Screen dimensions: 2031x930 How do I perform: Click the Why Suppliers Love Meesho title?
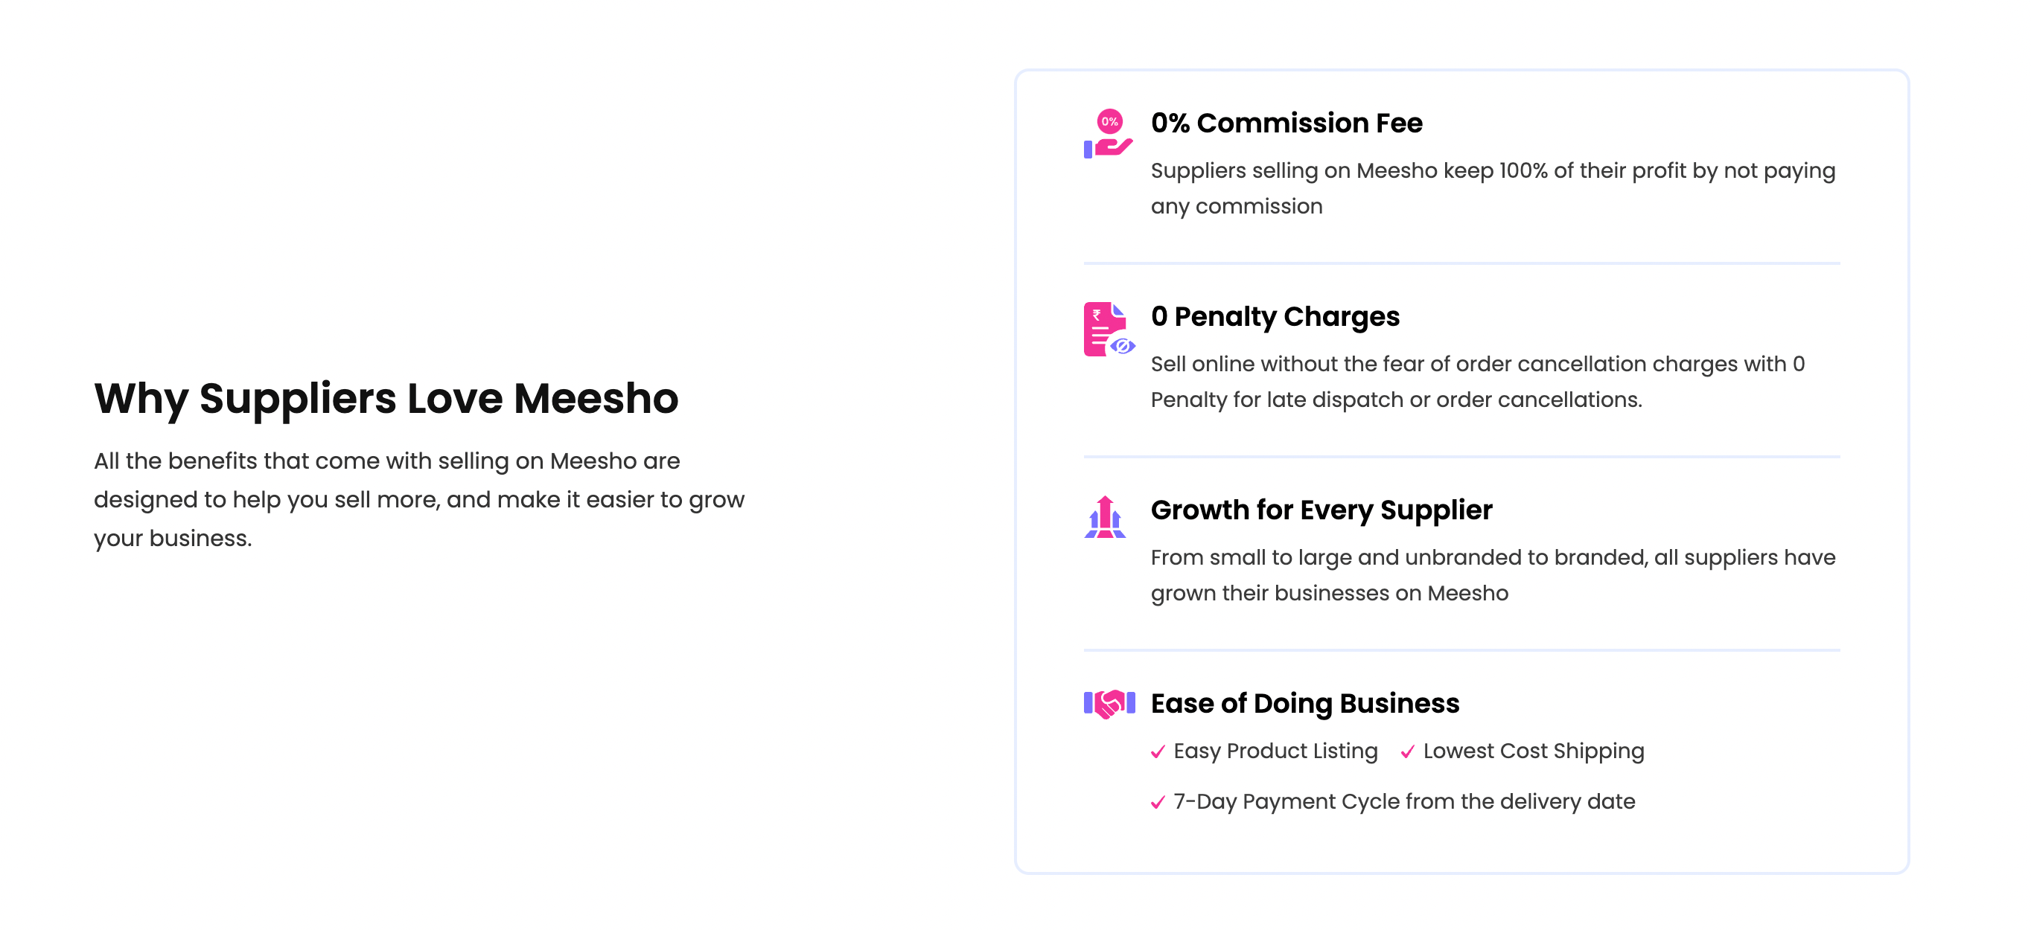point(386,399)
